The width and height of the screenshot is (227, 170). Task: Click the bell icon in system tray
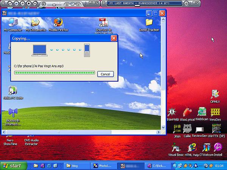pos(196,166)
